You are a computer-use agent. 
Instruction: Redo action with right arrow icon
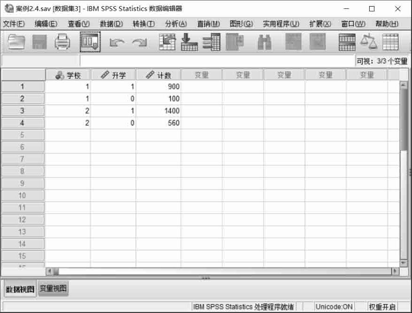click(x=140, y=42)
